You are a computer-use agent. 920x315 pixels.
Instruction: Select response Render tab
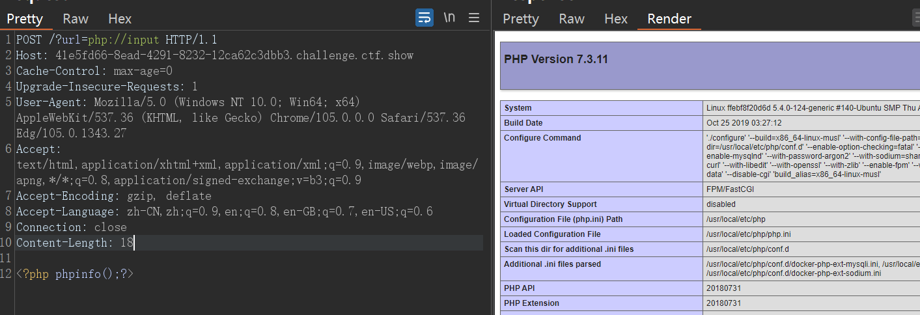pyautogui.click(x=669, y=19)
